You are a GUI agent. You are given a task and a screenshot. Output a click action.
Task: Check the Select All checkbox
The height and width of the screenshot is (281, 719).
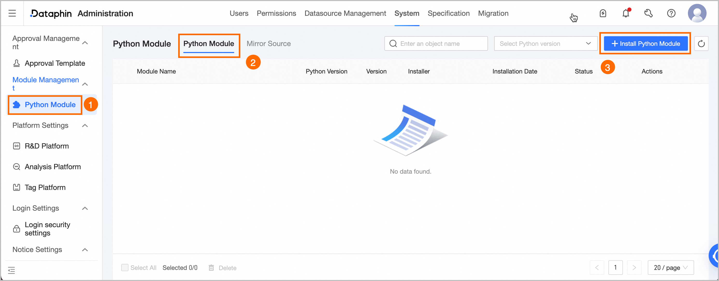click(125, 267)
